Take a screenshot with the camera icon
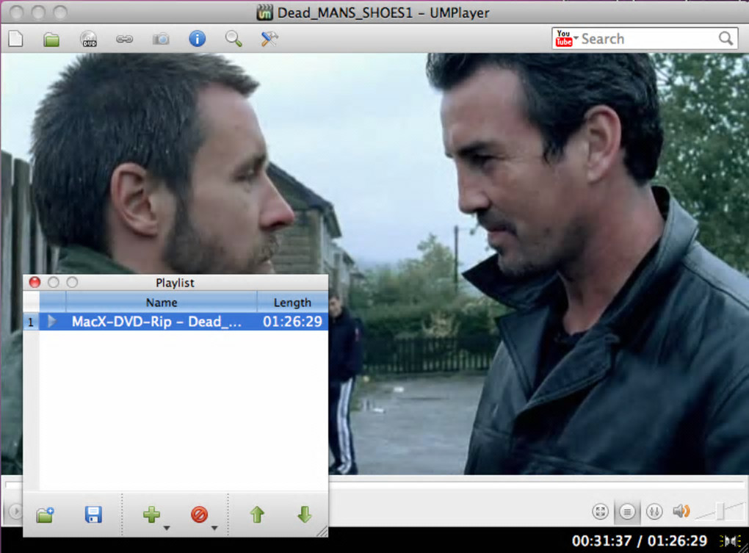Screen dimensions: 749x553 pos(161,39)
